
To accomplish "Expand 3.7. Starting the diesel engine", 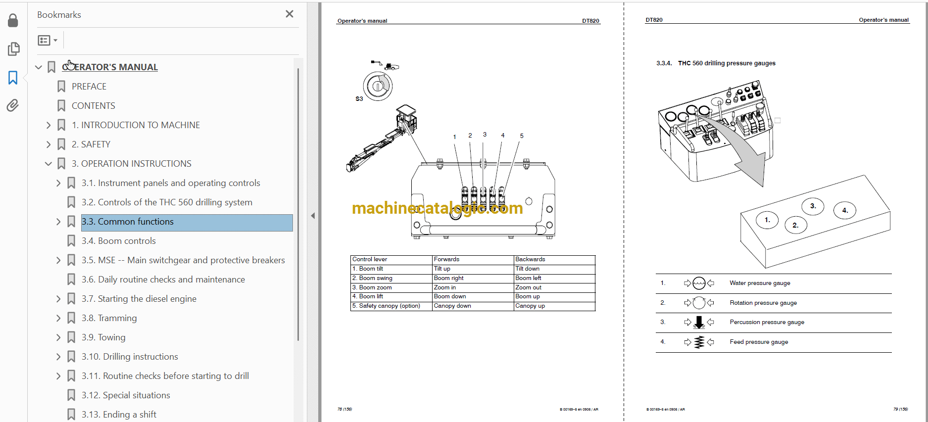I will click(58, 299).
